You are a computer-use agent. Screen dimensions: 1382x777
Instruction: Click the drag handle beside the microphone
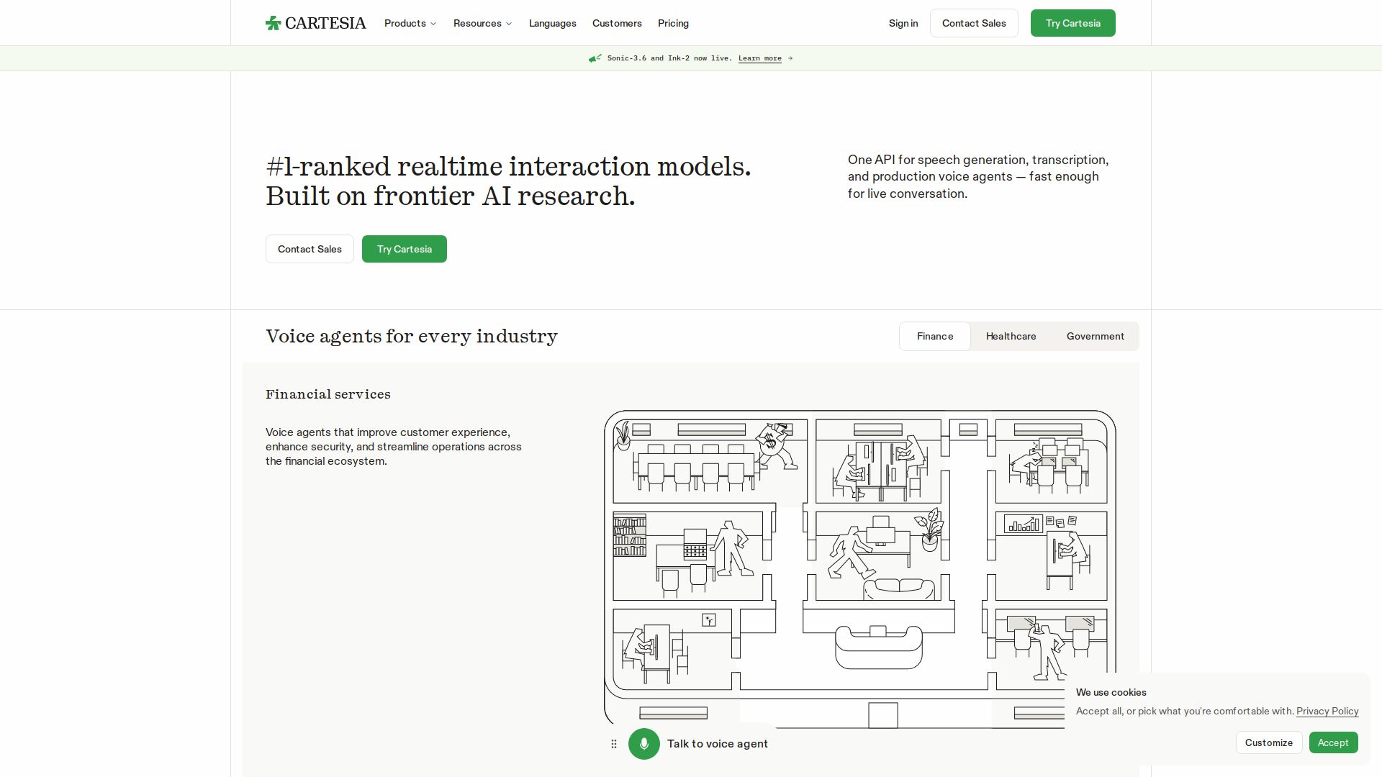point(614,744)
